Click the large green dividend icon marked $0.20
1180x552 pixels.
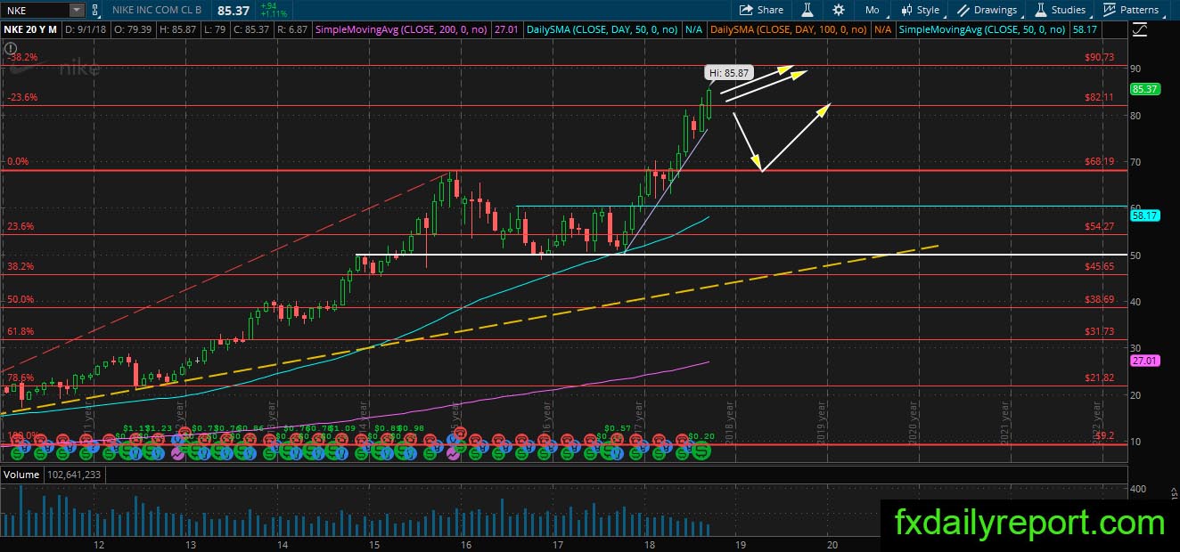(701, 451)
